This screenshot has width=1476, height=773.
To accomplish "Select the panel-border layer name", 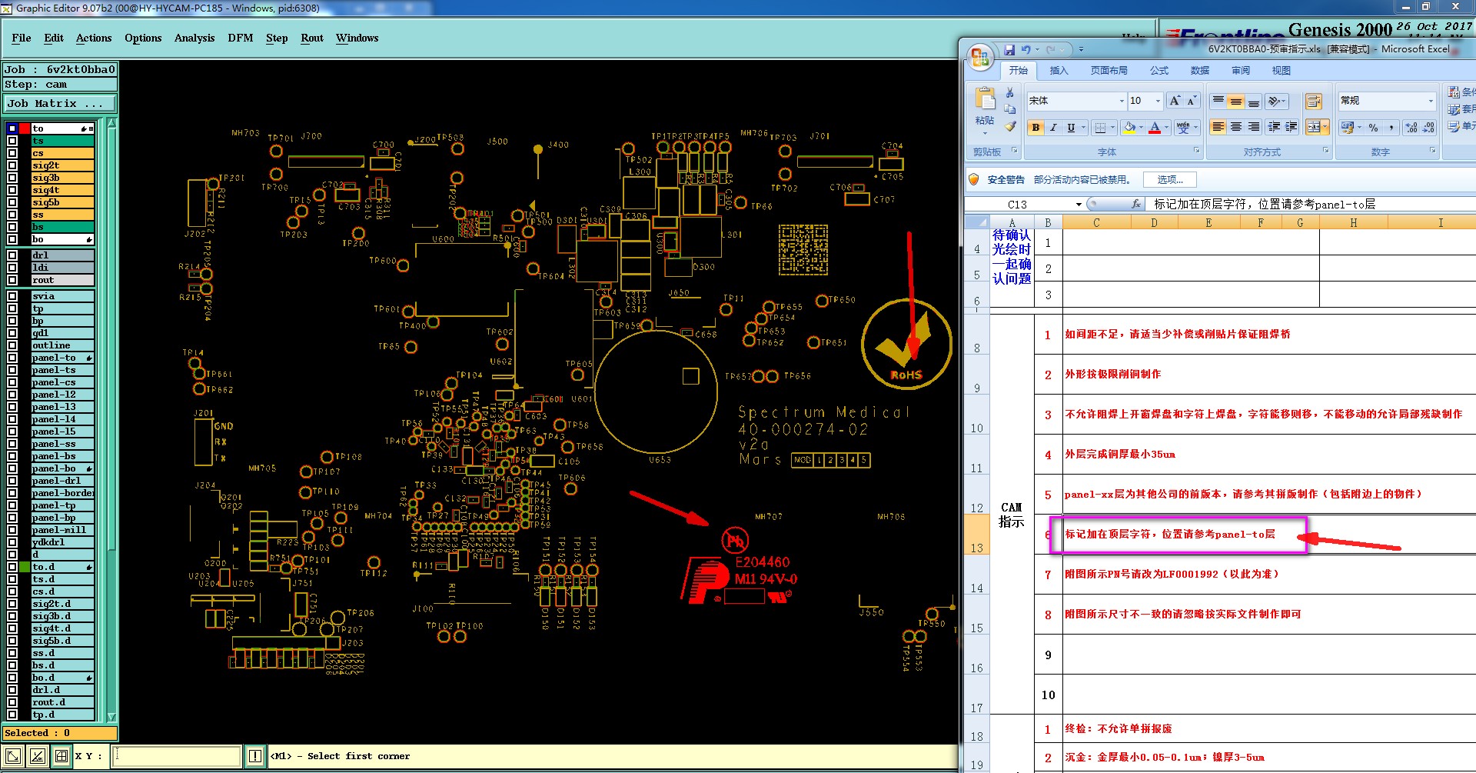I will pyautogui.click(x=63, y=493).
